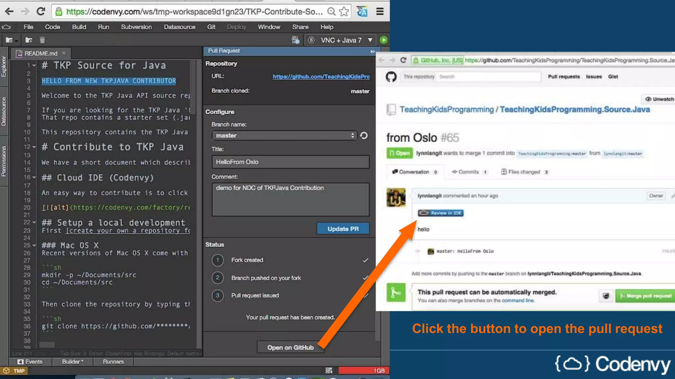675x379 pixels.
Task: Click the 1GB memory usage indicator
Action: pyautogui.click(x=364, y=371)
